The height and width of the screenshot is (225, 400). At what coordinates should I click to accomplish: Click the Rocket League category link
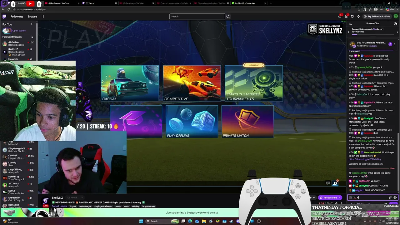(x=59, y=206)
